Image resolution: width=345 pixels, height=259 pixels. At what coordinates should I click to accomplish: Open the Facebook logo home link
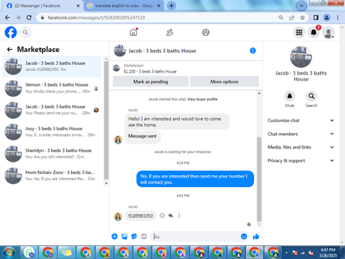[x=11, y=32]
